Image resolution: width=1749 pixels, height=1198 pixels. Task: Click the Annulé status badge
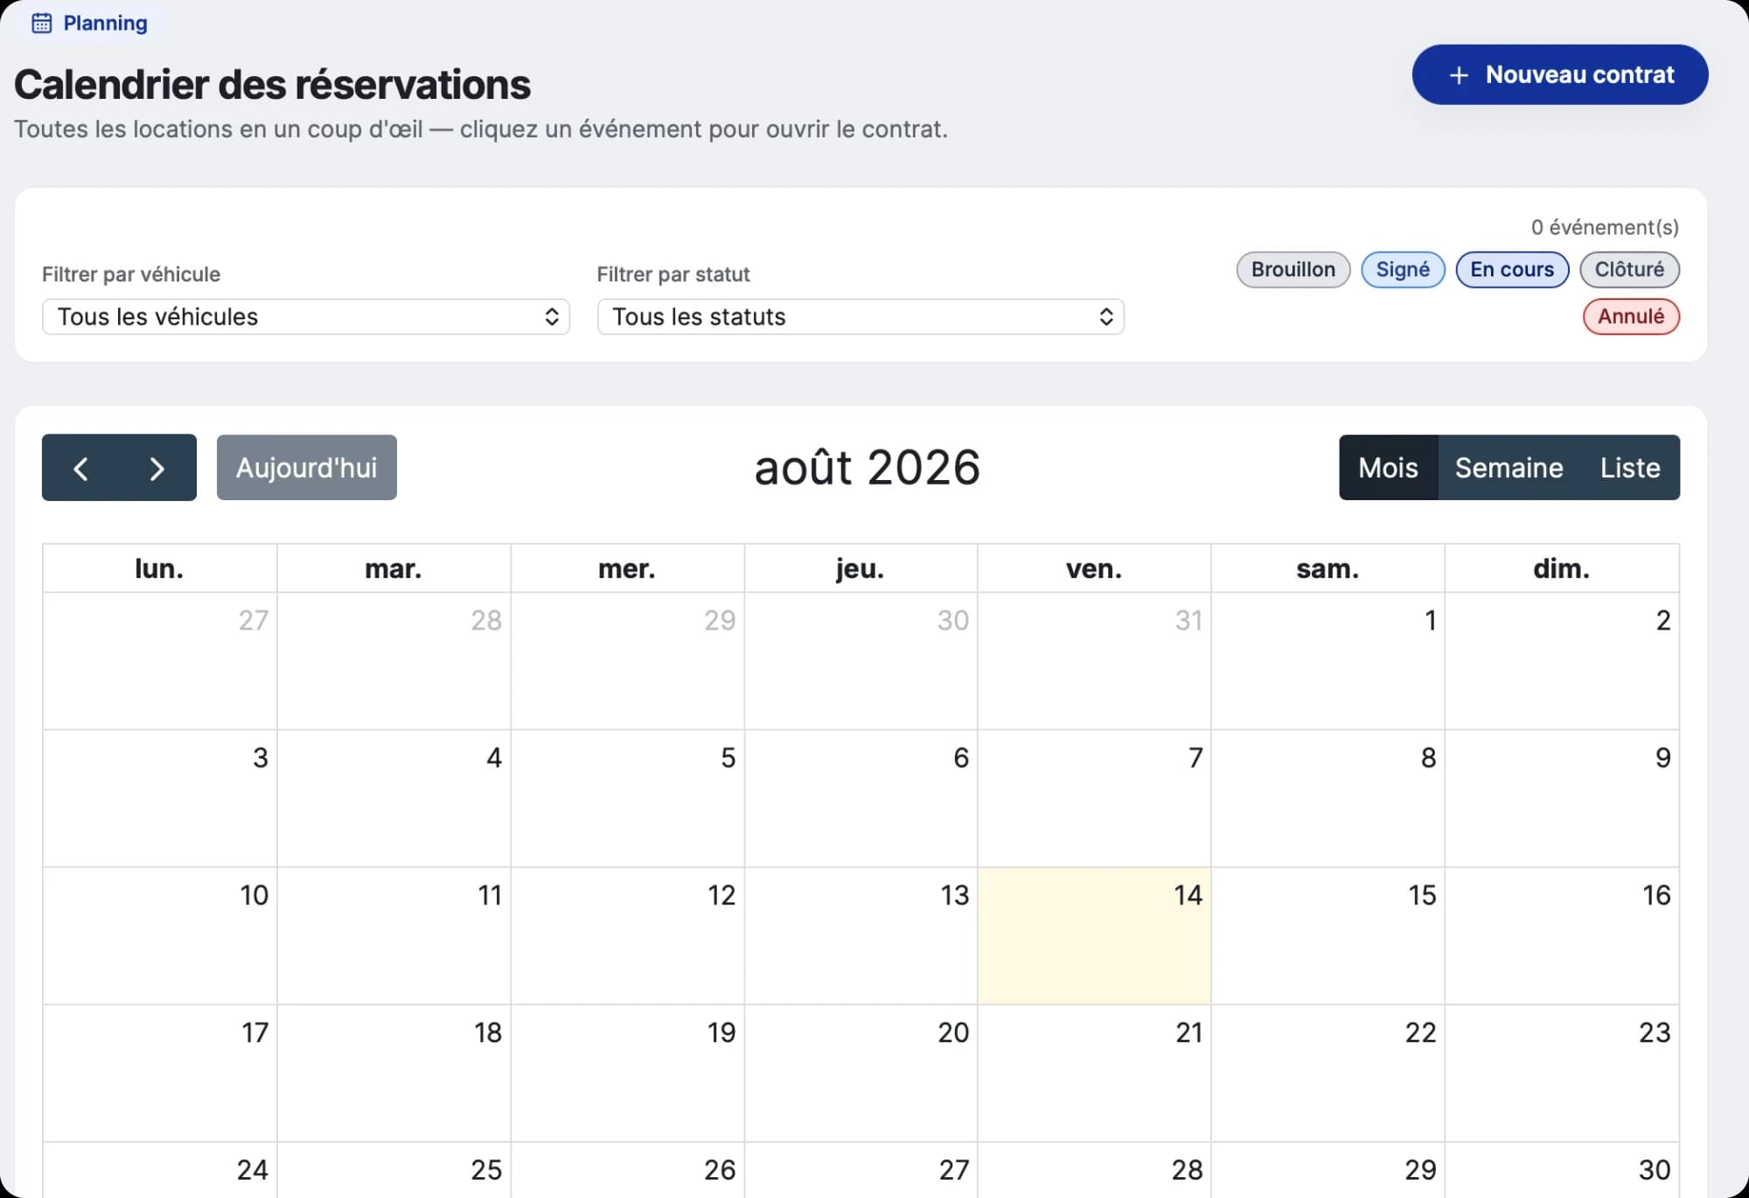point(1631,317)
